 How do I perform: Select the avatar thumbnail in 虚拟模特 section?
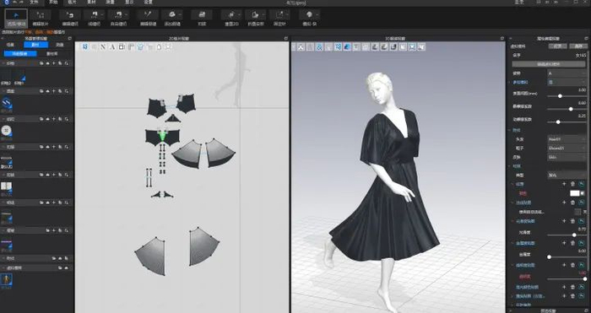coord(7,279)
